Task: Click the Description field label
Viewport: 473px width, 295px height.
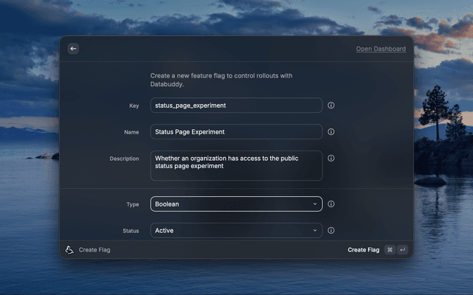Action: [123, 159]
